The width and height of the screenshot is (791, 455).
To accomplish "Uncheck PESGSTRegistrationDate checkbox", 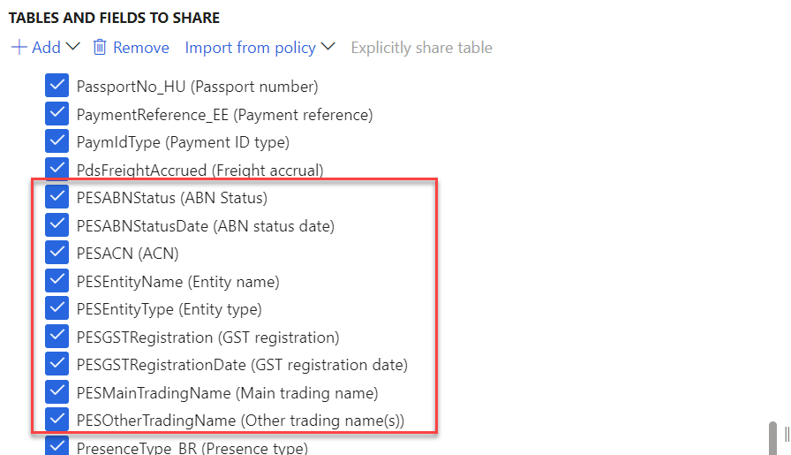I will coord(57,364).
